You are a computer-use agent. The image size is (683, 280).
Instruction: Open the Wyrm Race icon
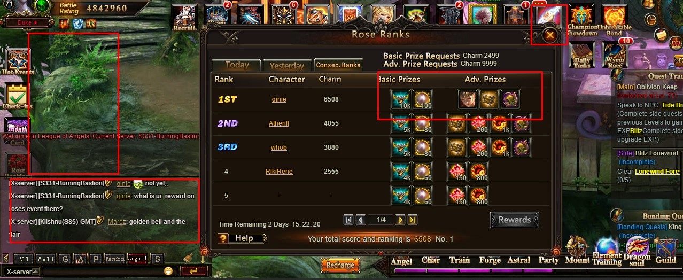tap(615, 55)
